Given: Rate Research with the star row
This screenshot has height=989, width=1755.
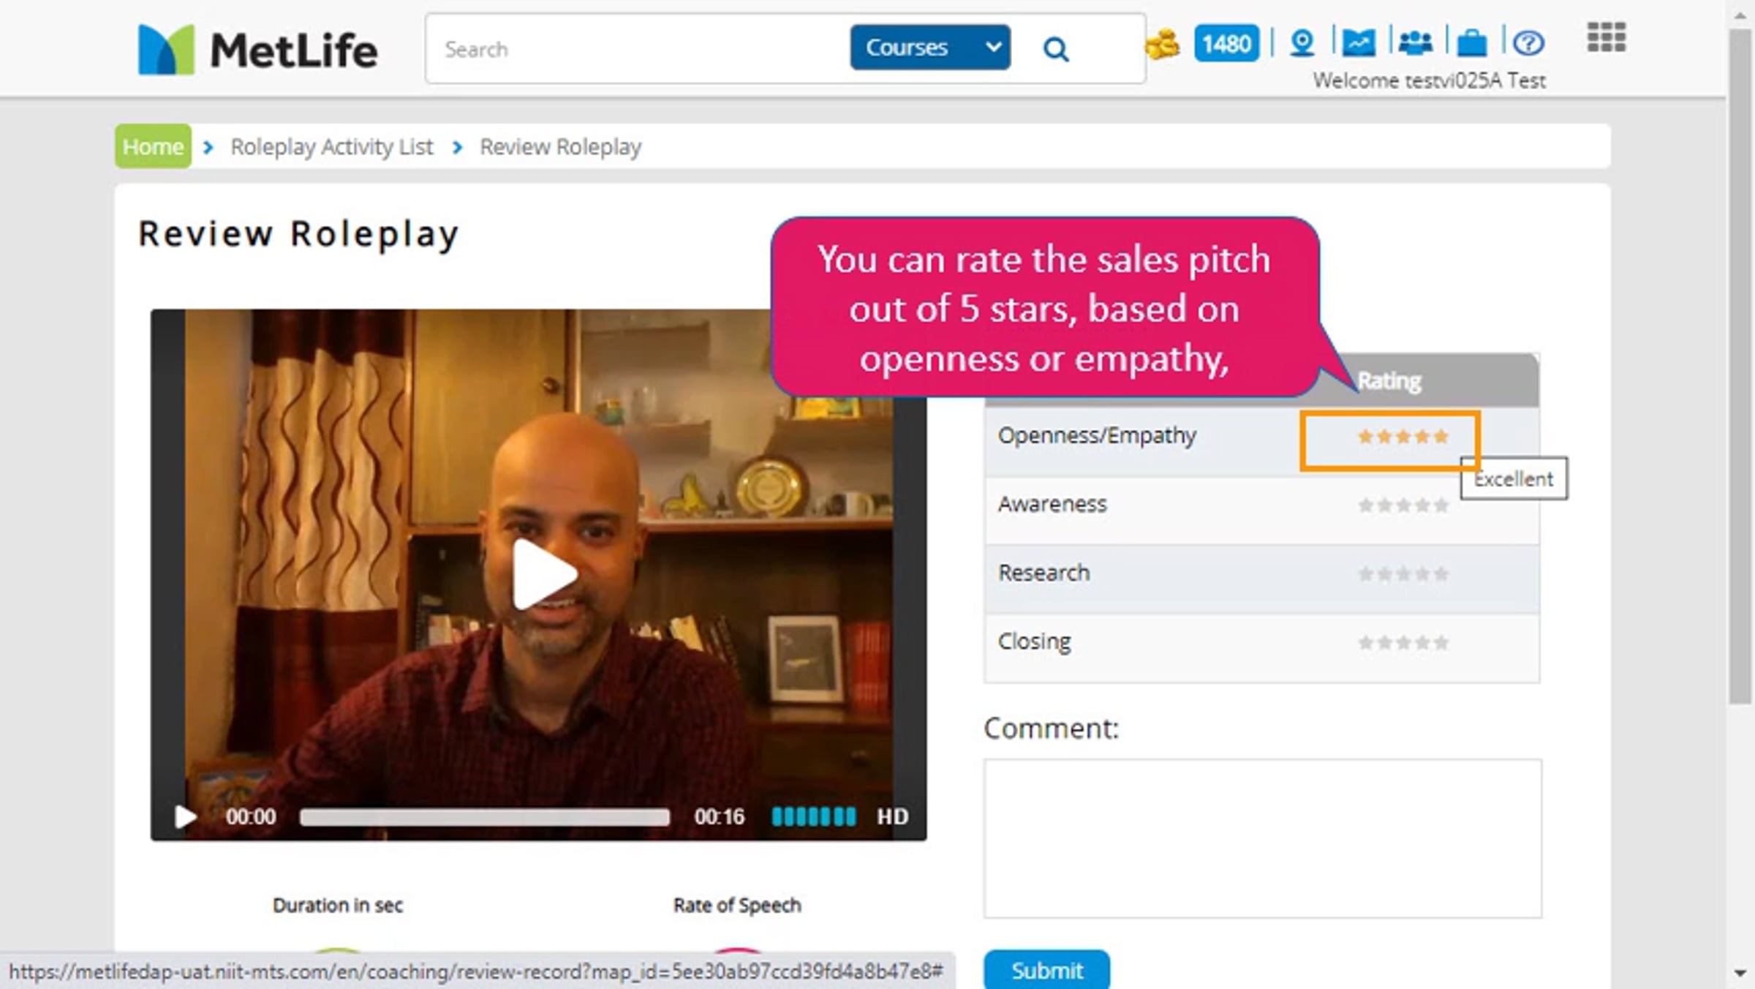Looking at the screenshot, I should click(1403, 574).
